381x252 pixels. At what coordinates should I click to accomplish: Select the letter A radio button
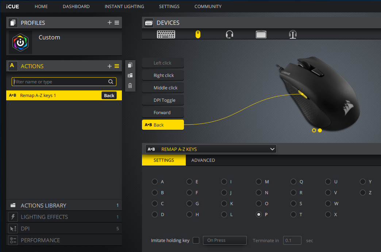(x=155, y=182)
